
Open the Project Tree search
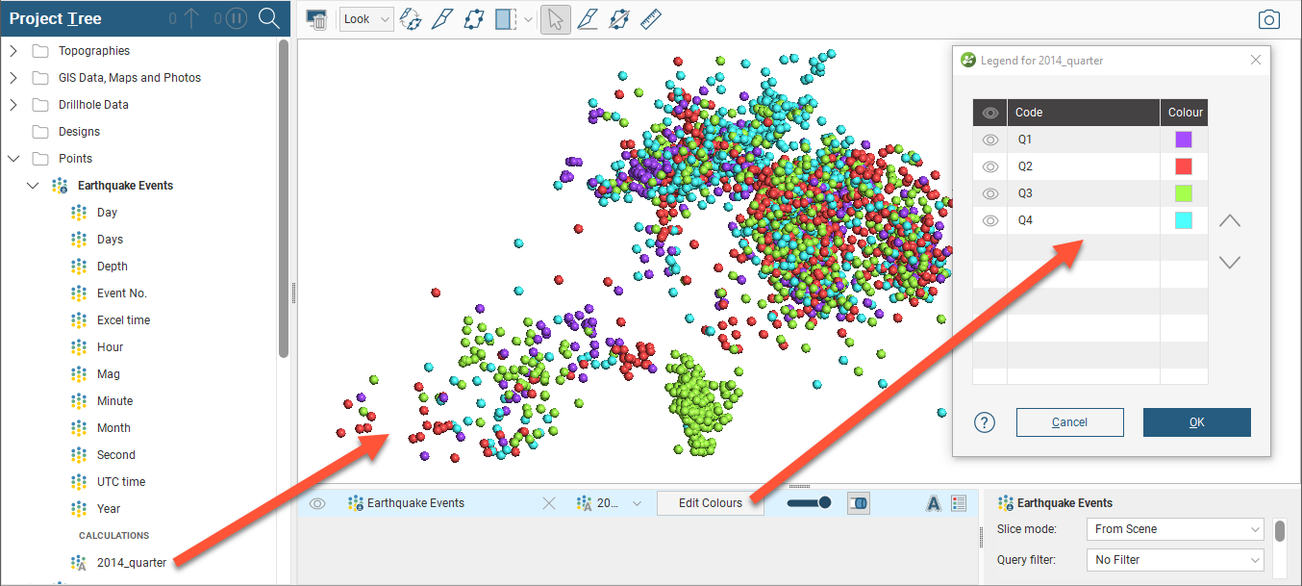click(270, 18)
